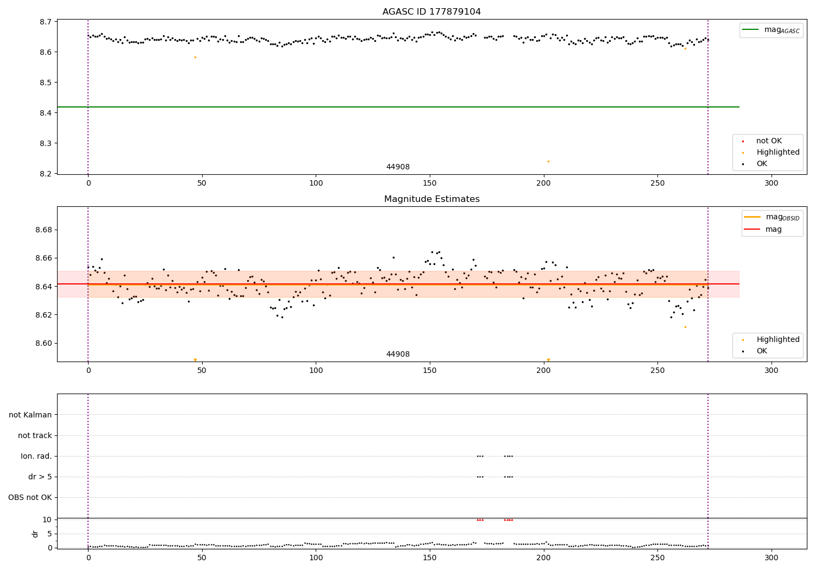The width and height of the screenshot is (815, 570).
Task: Click the orange outlier point near 8.24 in top plot
Action: pos(548,161)
